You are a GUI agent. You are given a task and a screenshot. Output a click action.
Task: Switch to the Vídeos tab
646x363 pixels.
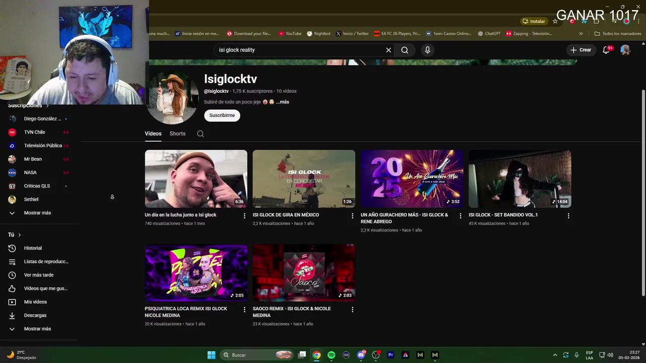click(153, 134)
